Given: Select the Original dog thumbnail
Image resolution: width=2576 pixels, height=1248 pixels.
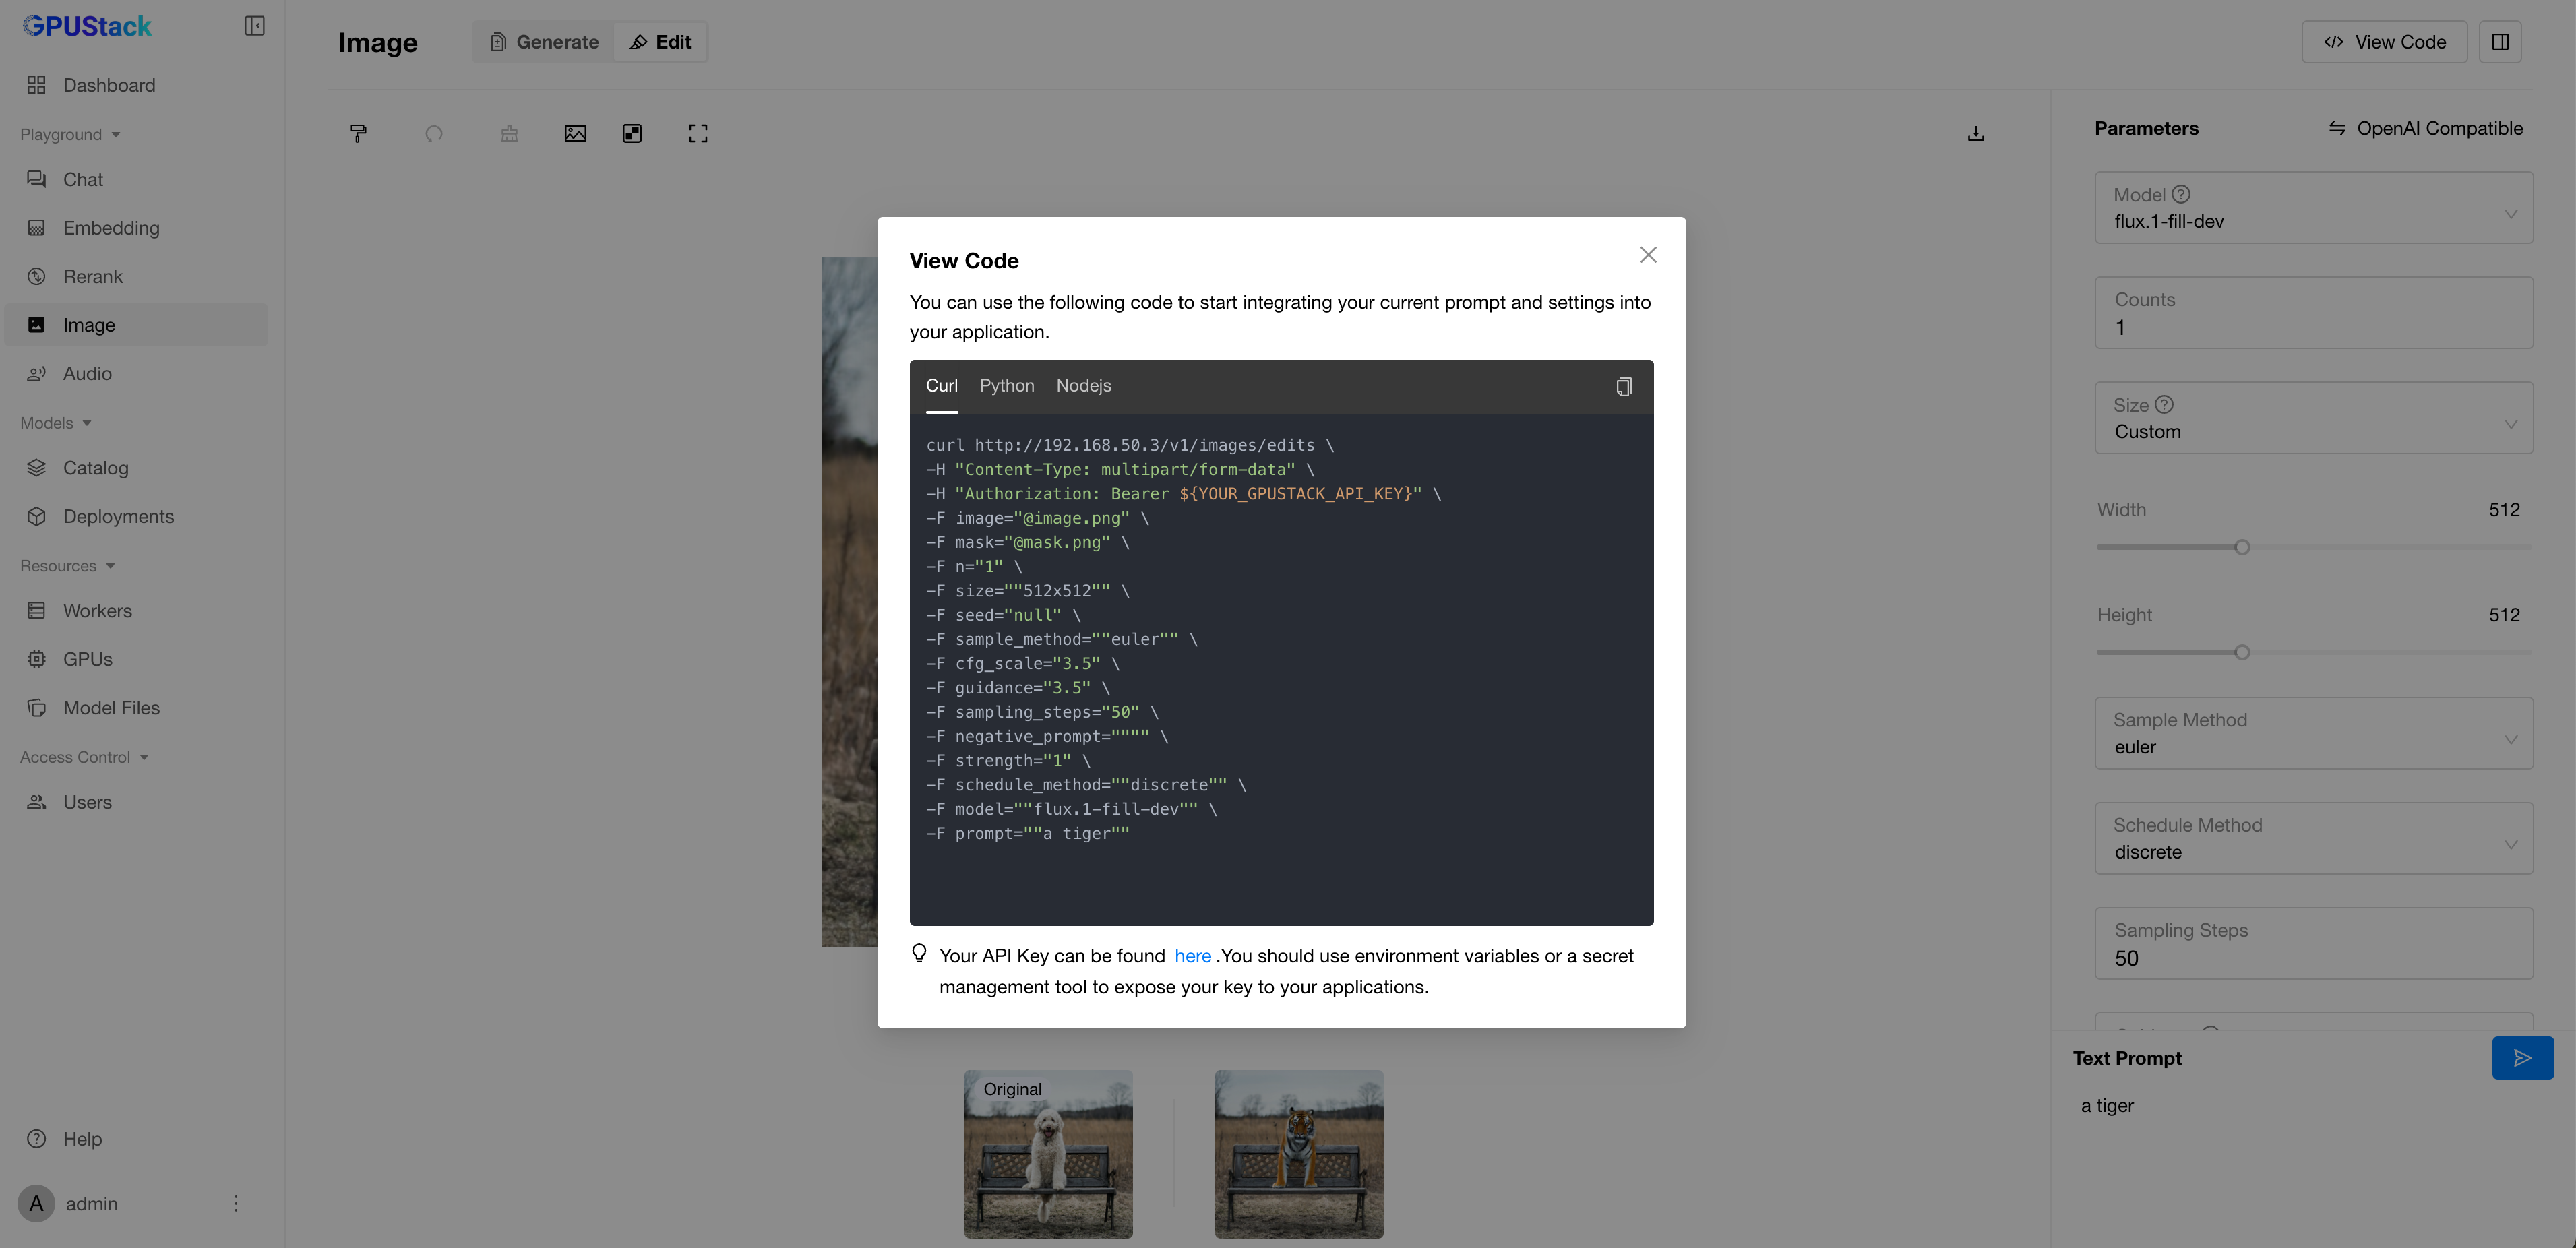Looking at the screenshot, I should click(x=1048, y=1154).
